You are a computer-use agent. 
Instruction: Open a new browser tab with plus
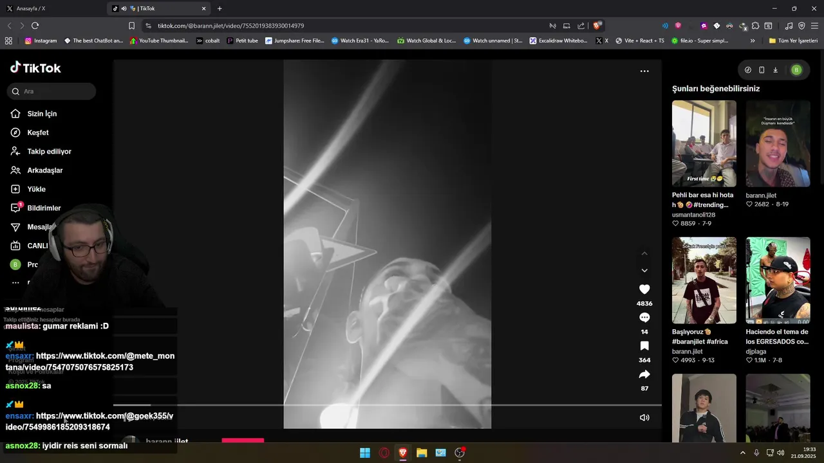pyautogui.click(x=220, y=8)
